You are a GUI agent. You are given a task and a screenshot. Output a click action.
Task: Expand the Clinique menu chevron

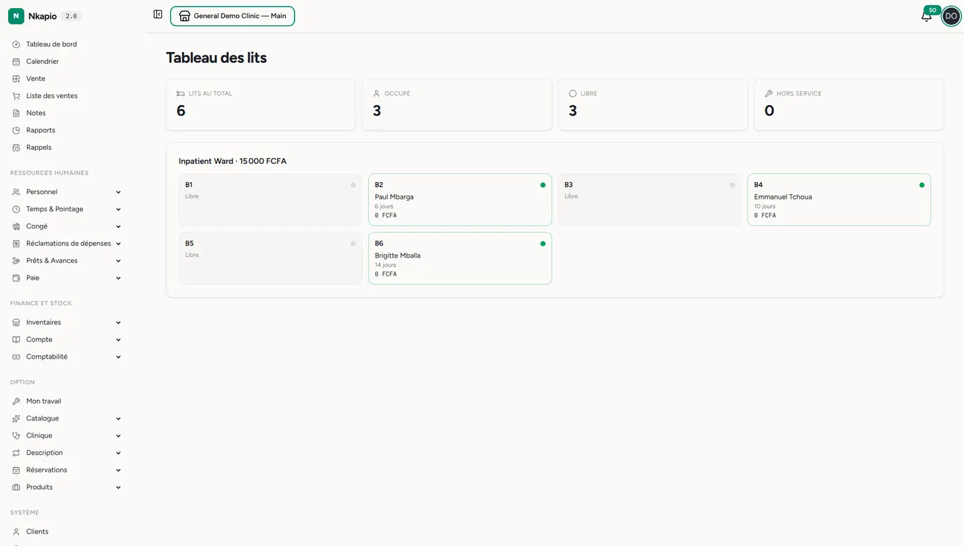(x=118, y=436)
